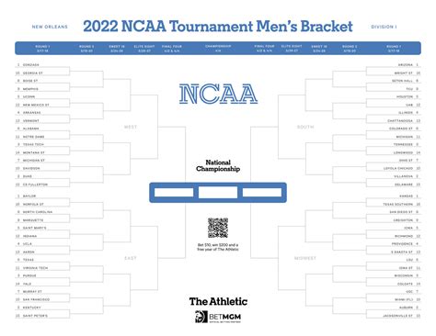436x336 pixels.
Task: Click the QR code below the championship box
Action: 218,228
